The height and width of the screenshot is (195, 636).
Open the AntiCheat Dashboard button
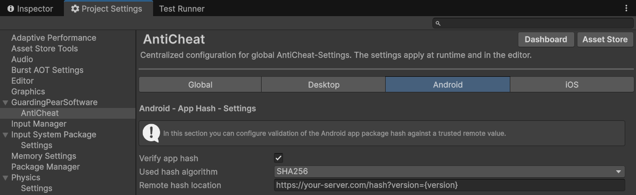click(x=546, y=39)
